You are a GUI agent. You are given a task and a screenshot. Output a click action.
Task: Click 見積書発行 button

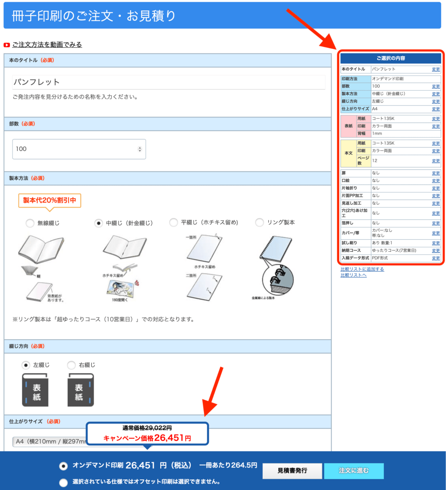(x=292, y=471)
